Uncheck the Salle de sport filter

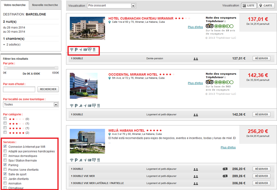(5, 174)
